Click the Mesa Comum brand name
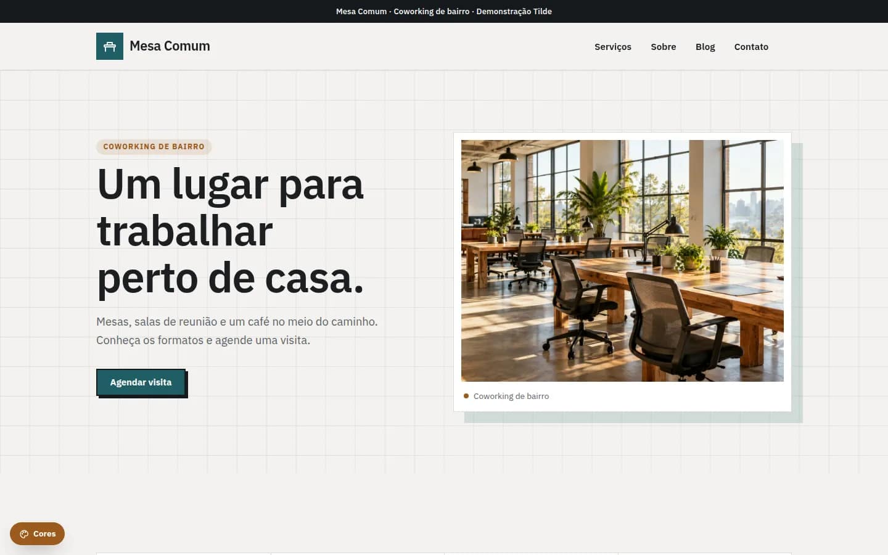This screenshot has height=555, width=888. [x=170, y=46]
